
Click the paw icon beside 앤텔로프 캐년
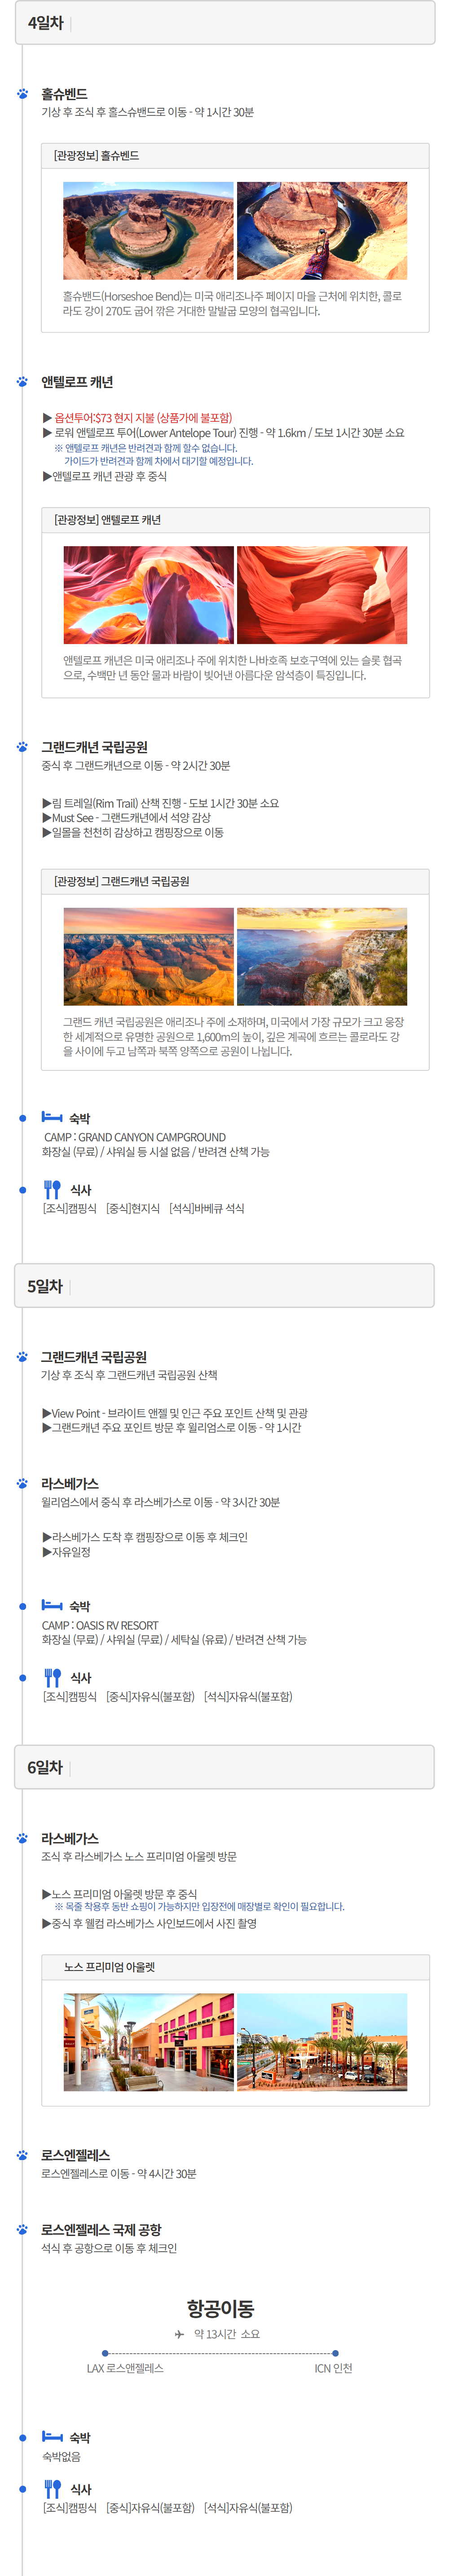(22, 382)
